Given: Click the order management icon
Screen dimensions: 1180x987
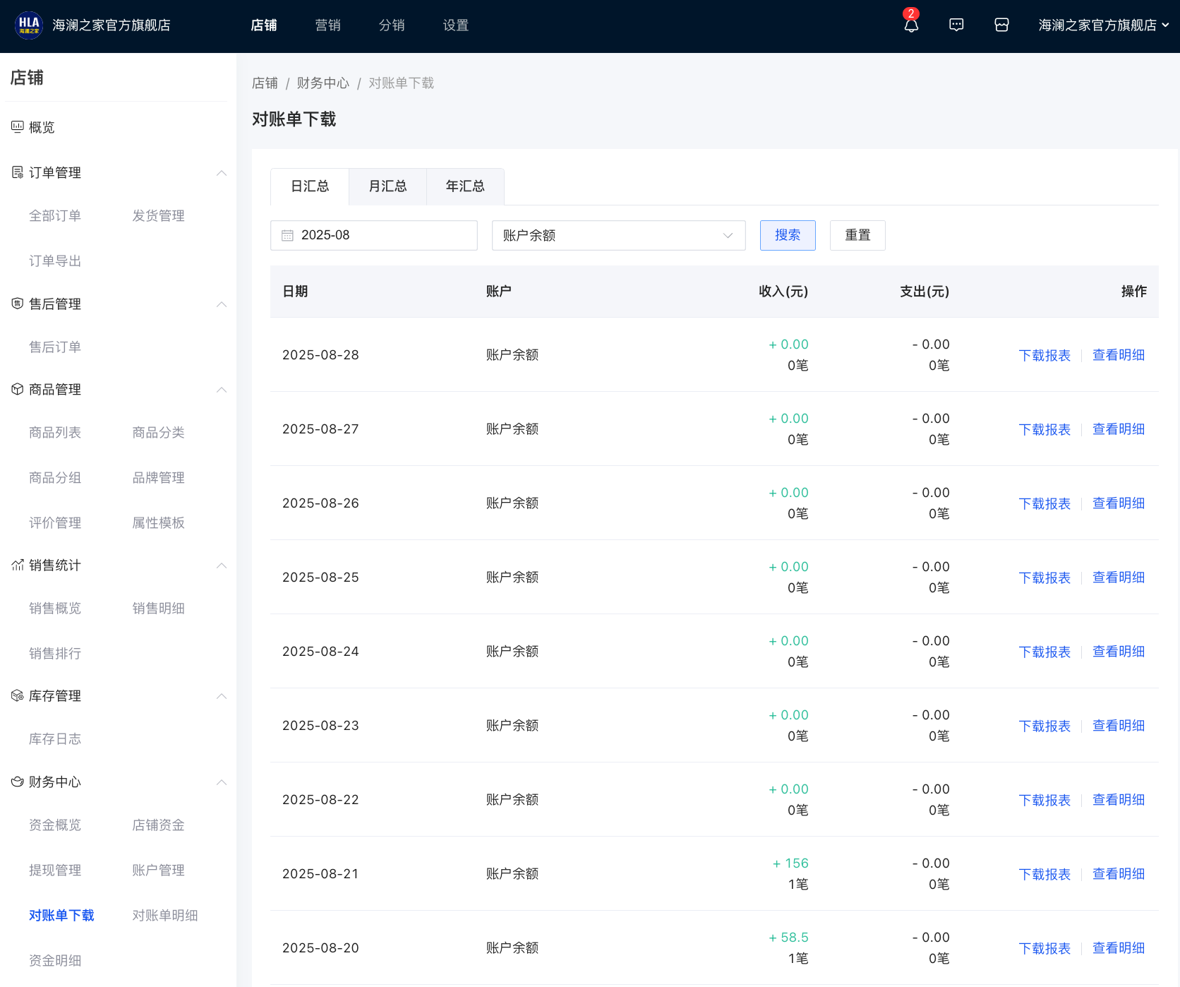Looking at the screenshot, I should tap(18, 172).
